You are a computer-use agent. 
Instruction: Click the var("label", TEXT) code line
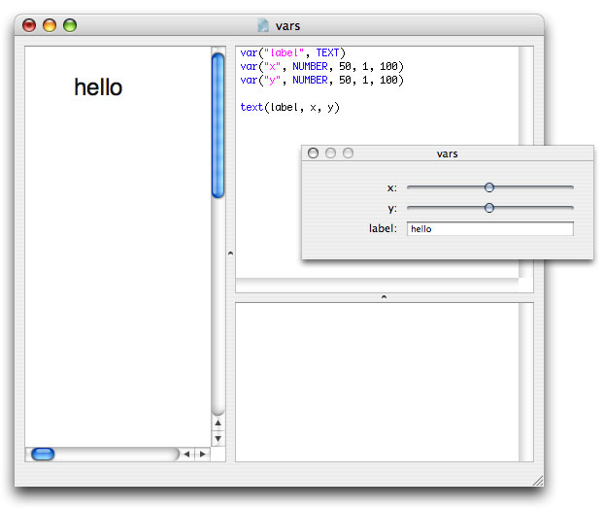pyautogui.click(x=292, y=52)
